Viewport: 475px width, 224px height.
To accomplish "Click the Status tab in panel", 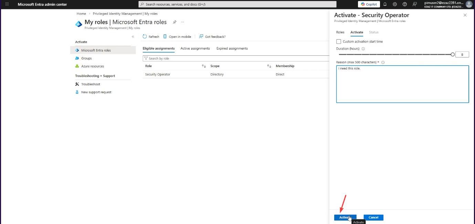I will (373, 32).
